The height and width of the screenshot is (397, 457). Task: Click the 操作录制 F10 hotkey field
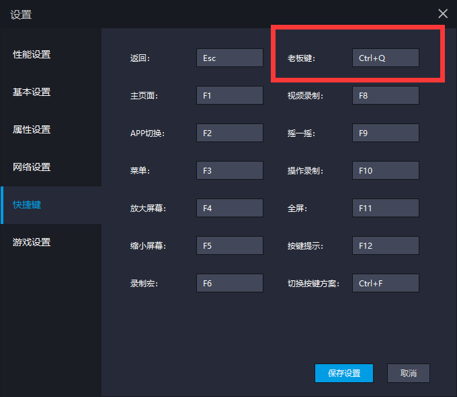pos(385,170)
